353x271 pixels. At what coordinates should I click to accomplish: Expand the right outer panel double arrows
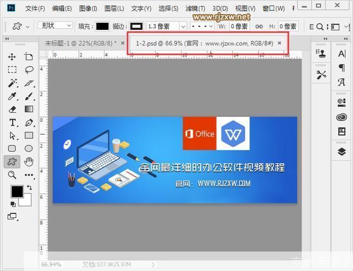click(346, 39)
